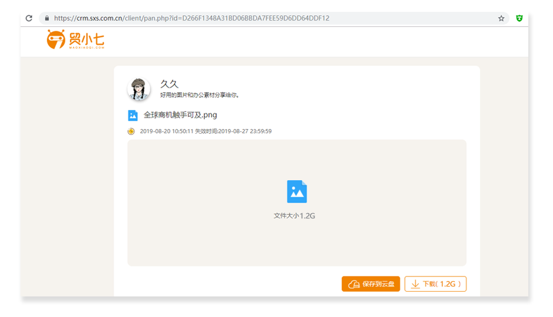
Task: Click the padlock site info icon
Action: point(46,18)
